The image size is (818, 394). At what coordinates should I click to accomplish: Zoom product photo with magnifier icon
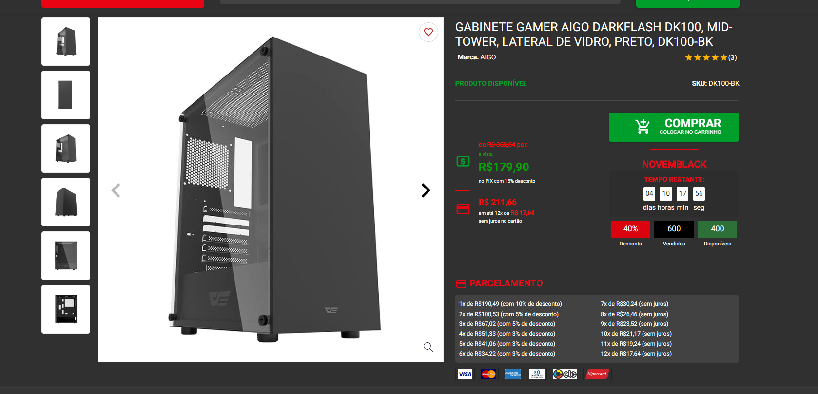428,347
